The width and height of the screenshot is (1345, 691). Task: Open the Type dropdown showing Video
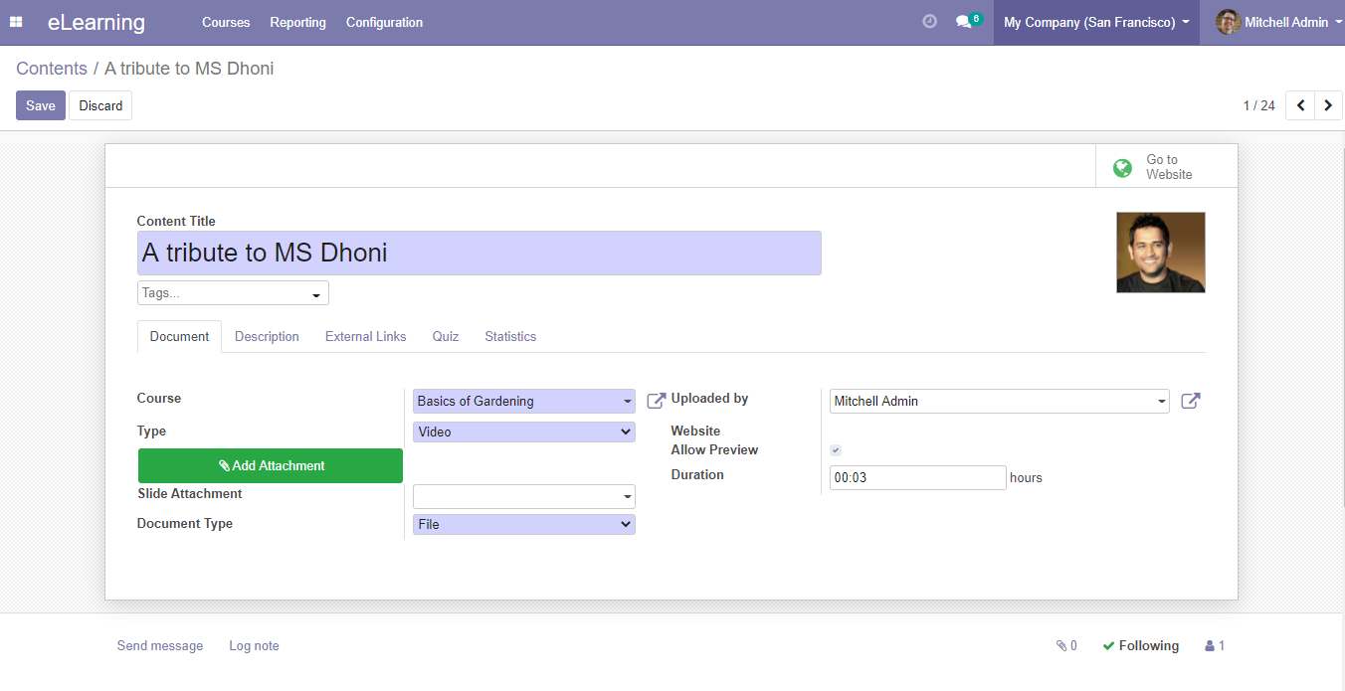pos(524,432)
